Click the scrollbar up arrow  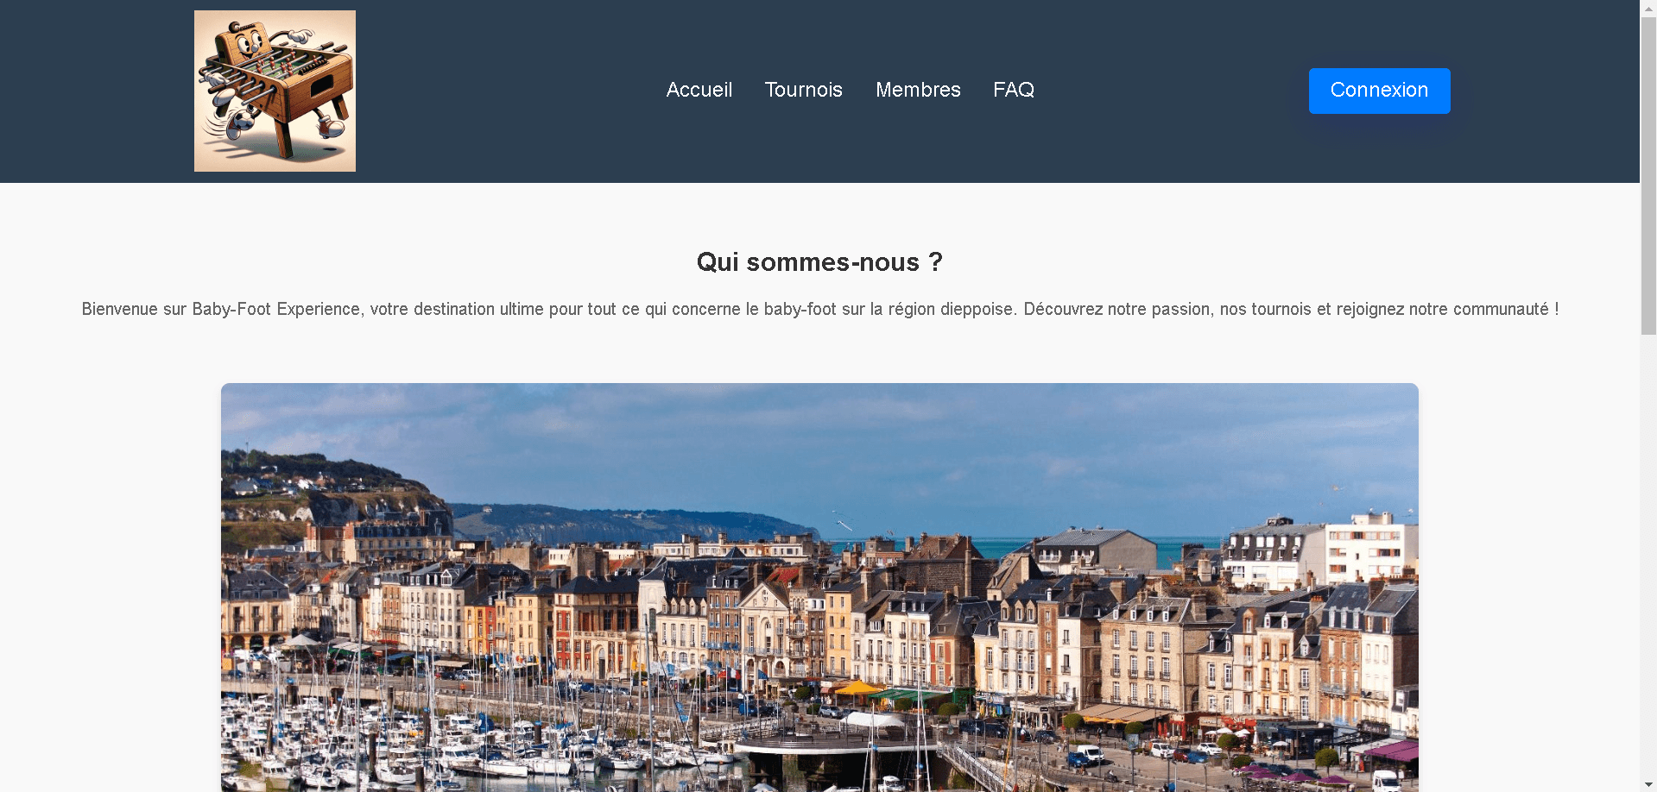(1648, 7)
